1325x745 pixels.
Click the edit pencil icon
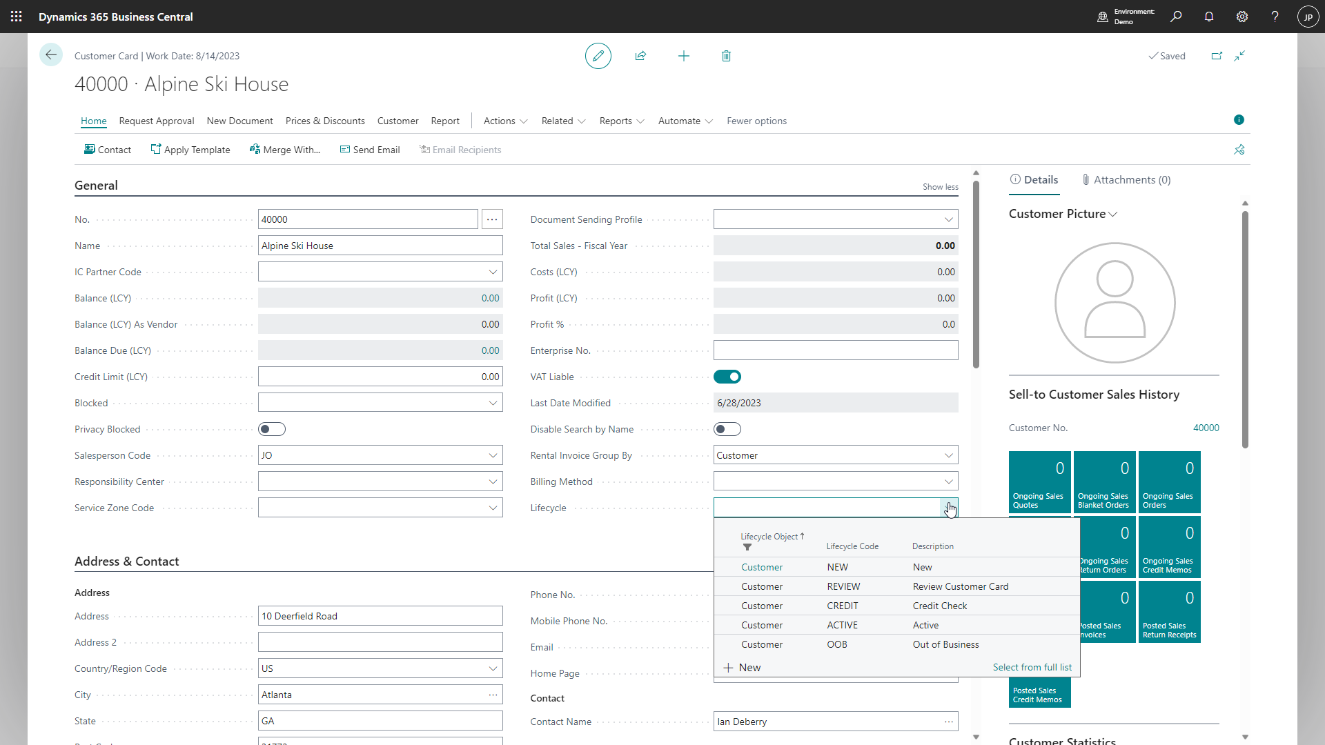click(x=598, y=56)
